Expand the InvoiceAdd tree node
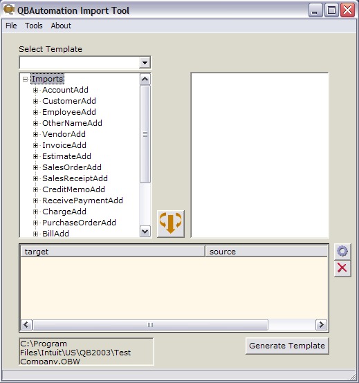The width and height of the screenshot is (359, 383). pos(36,145)
